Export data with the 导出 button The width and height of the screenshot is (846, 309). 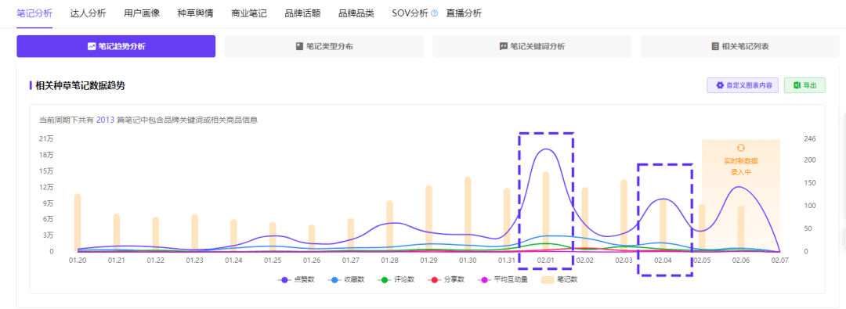[804, 85]
